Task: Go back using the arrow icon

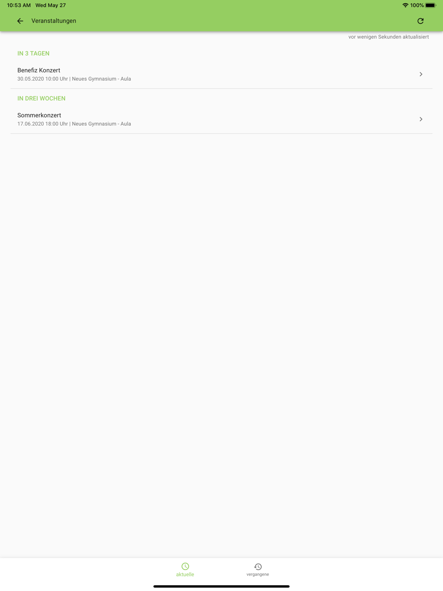Action: tap(20, 21)
